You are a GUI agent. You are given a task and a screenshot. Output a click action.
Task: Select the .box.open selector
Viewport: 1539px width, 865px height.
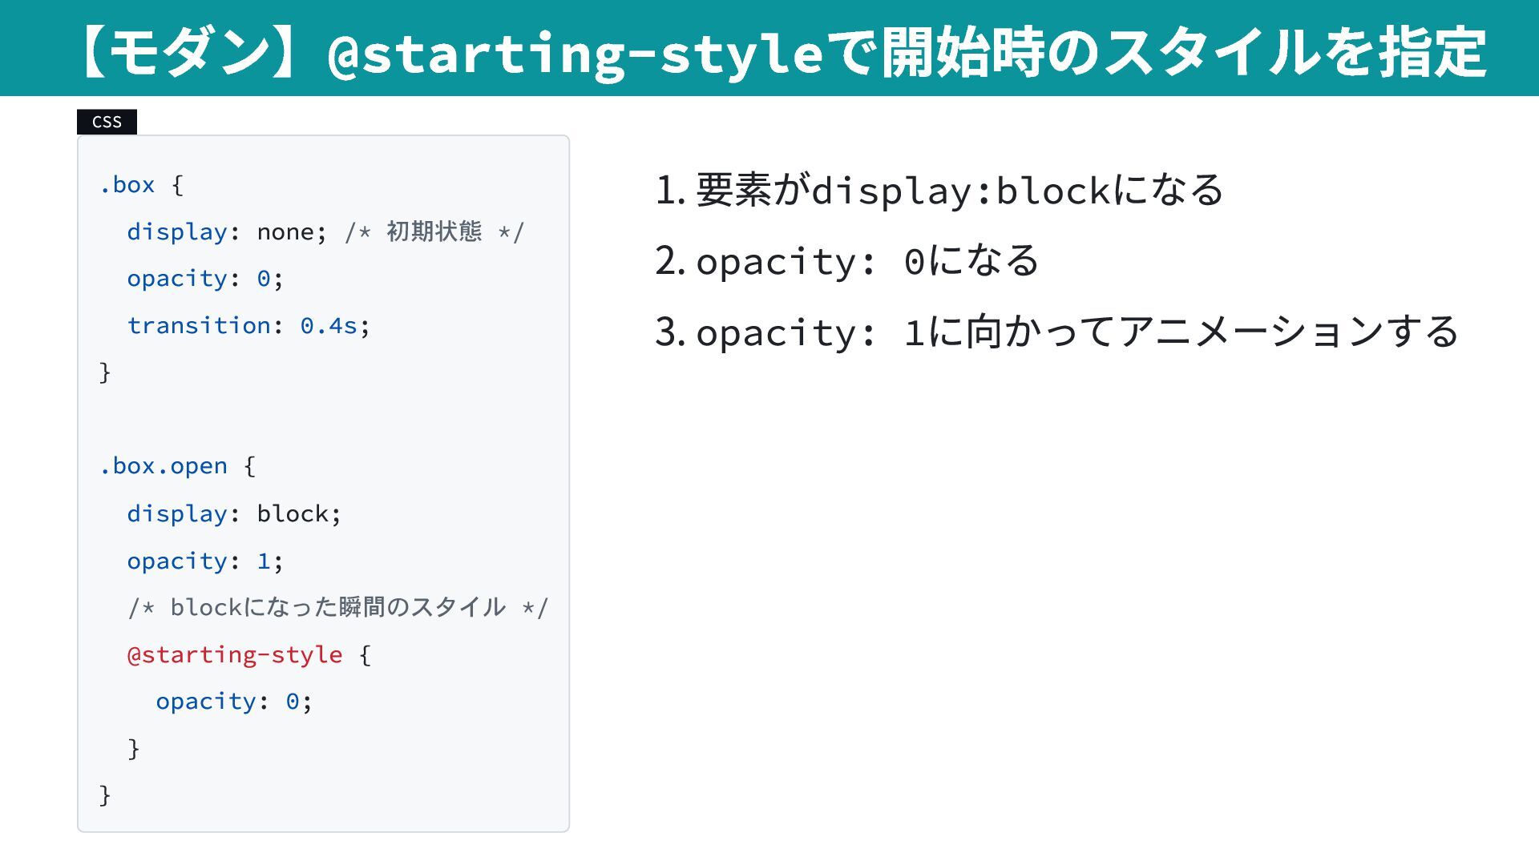coord(164,466)
